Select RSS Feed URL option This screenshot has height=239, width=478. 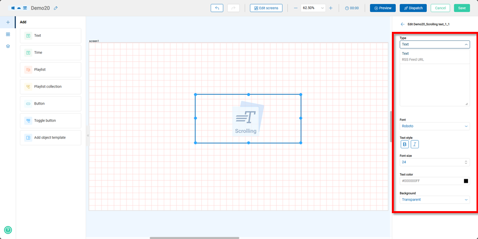click(413, 60)
